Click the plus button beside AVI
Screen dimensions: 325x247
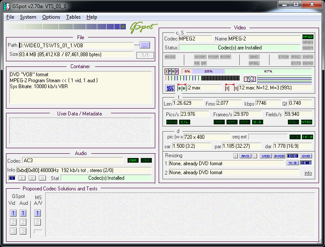point(235,156)
